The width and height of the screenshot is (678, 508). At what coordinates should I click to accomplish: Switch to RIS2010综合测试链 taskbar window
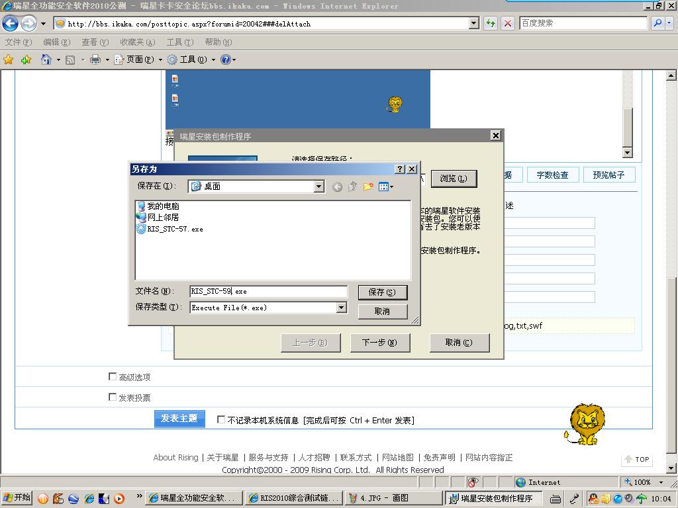pyautogui.click(x=295, y=498)
